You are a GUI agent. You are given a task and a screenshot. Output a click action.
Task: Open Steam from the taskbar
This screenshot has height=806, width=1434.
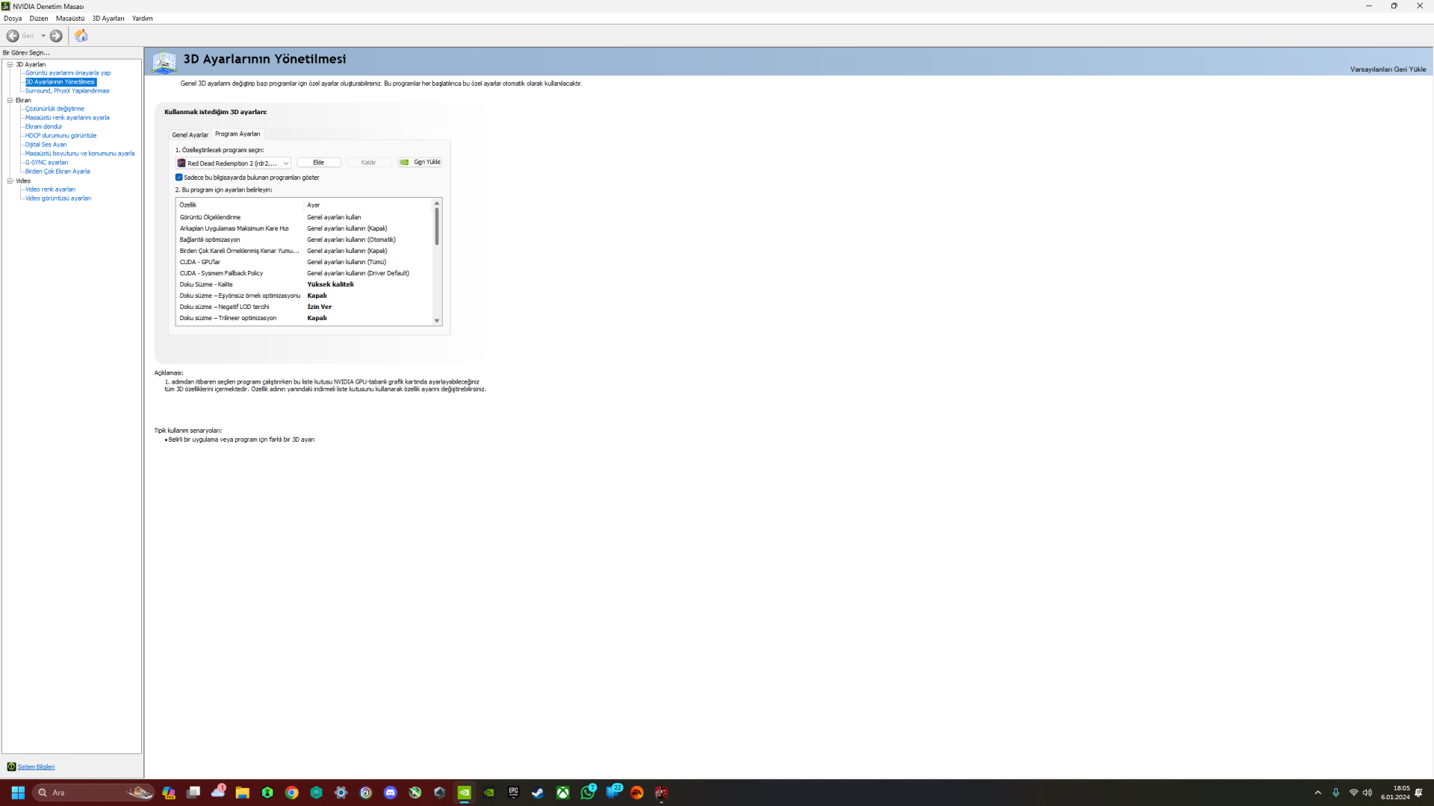pos(538,793)
